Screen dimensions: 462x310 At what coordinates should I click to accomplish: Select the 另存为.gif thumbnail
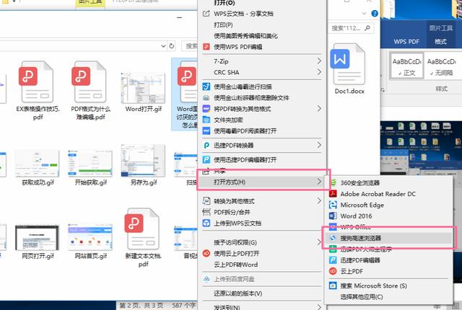click(143, 161)
